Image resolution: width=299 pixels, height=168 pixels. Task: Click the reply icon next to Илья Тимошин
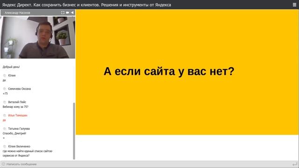tap(5, 115)
